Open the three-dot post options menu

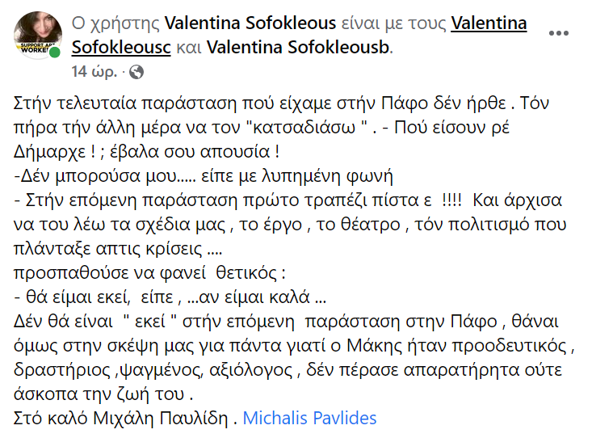point(558,33)
